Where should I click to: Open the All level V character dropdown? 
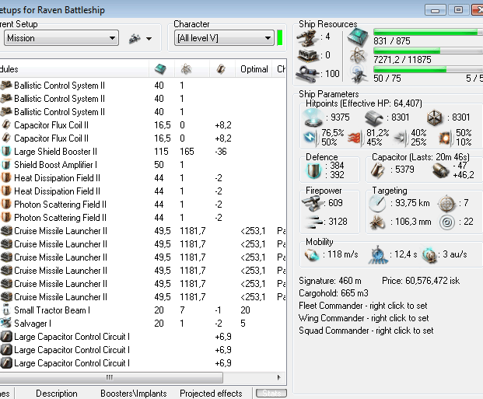click(x=224, y=38)
